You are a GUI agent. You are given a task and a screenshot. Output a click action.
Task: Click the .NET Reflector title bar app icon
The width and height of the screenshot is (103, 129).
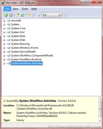3,3
